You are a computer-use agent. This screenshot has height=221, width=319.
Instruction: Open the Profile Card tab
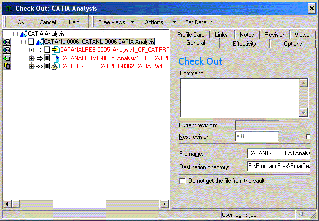coord(191,35)
